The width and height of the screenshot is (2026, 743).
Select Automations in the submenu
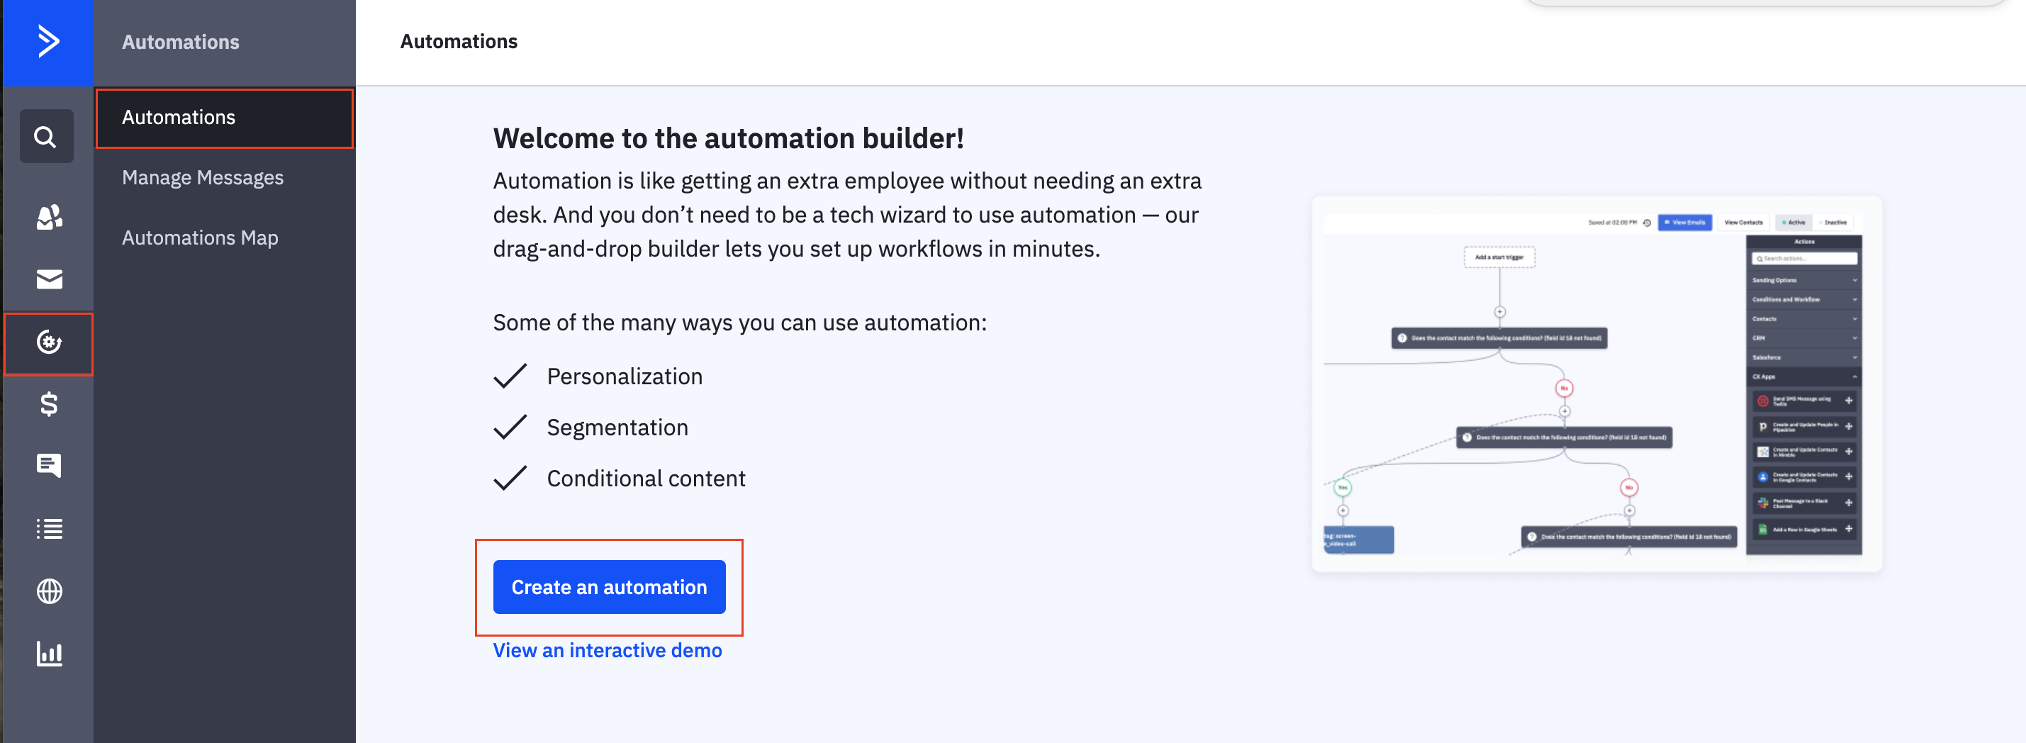pos(179,118)
